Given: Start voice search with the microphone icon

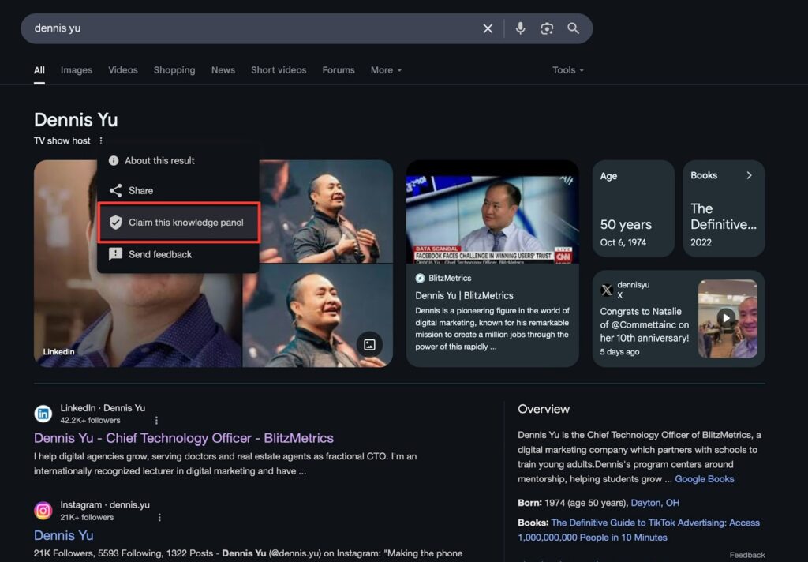Looking at the screenshot, I should (x=521, y=28).
